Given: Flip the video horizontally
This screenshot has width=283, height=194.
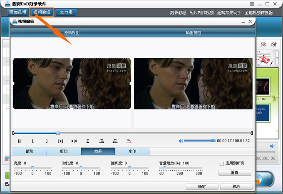Looking at the screenshot, I should coord(74,141).
